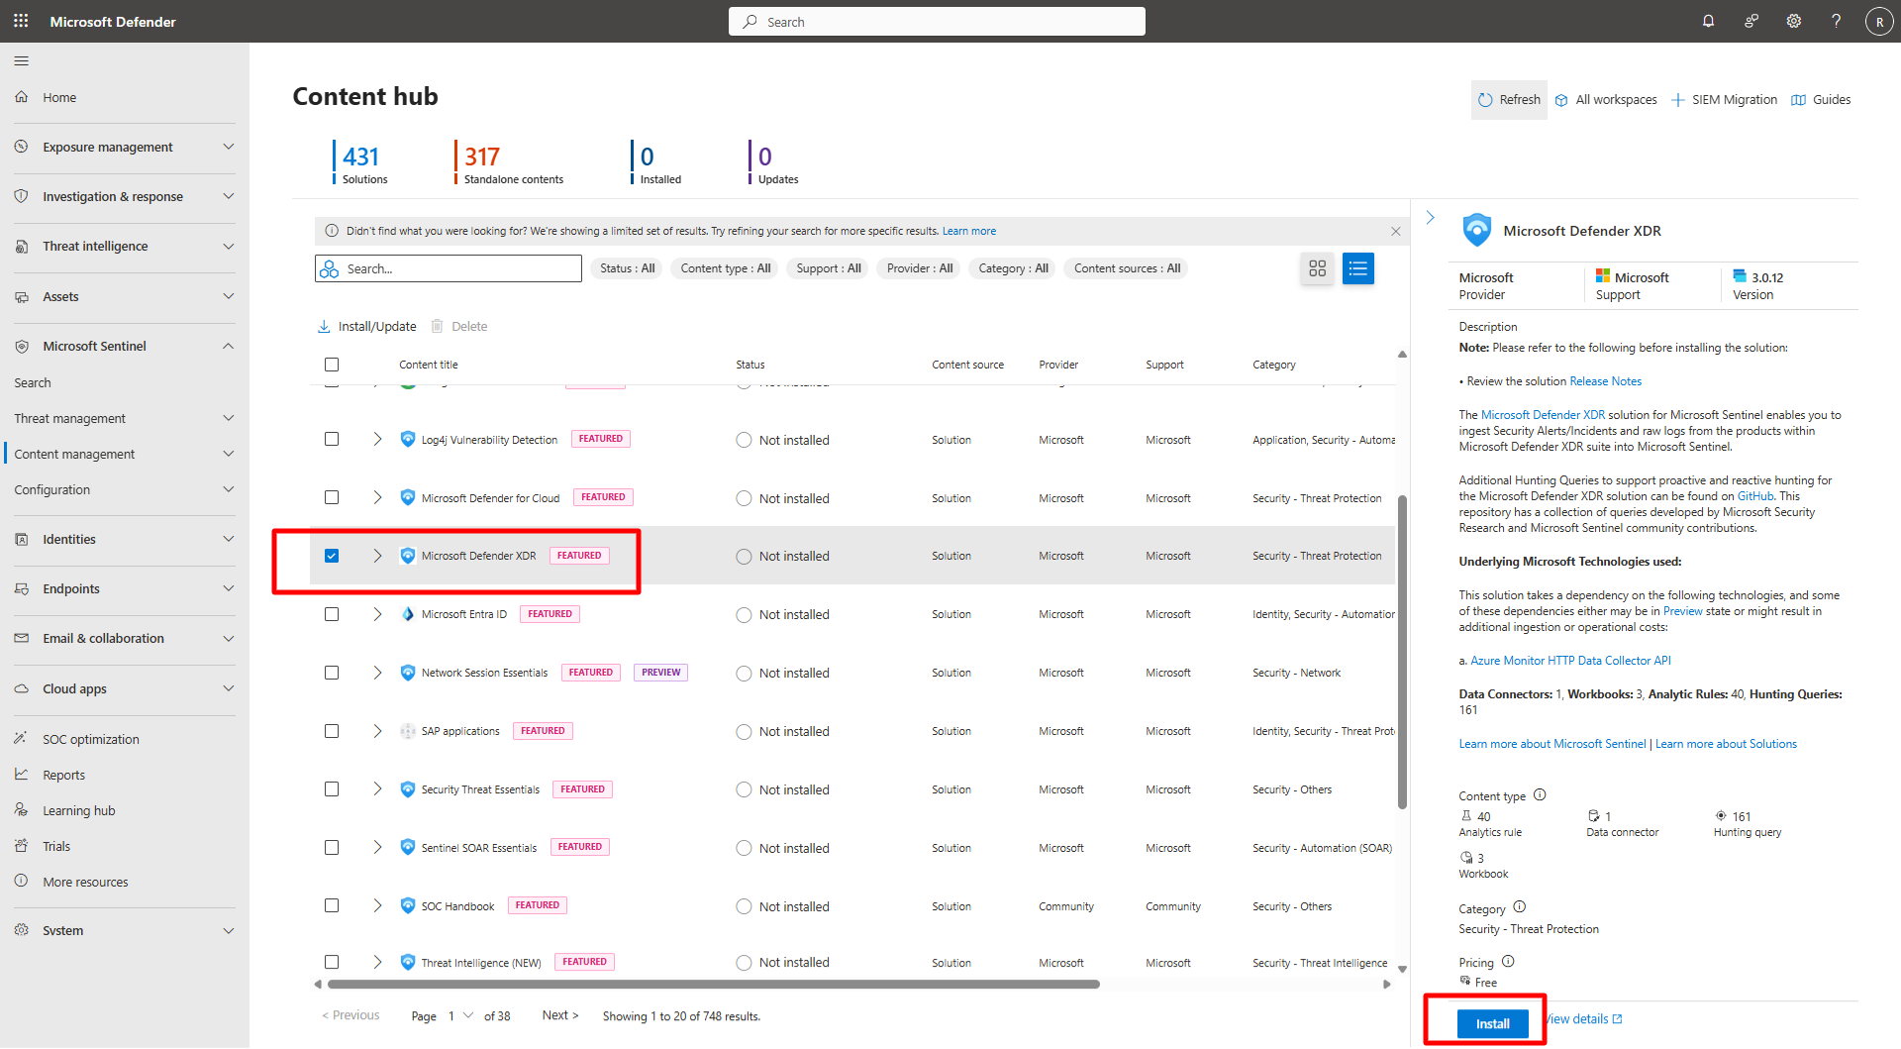Open the notifications bell icon

(x=1708, y=21)
